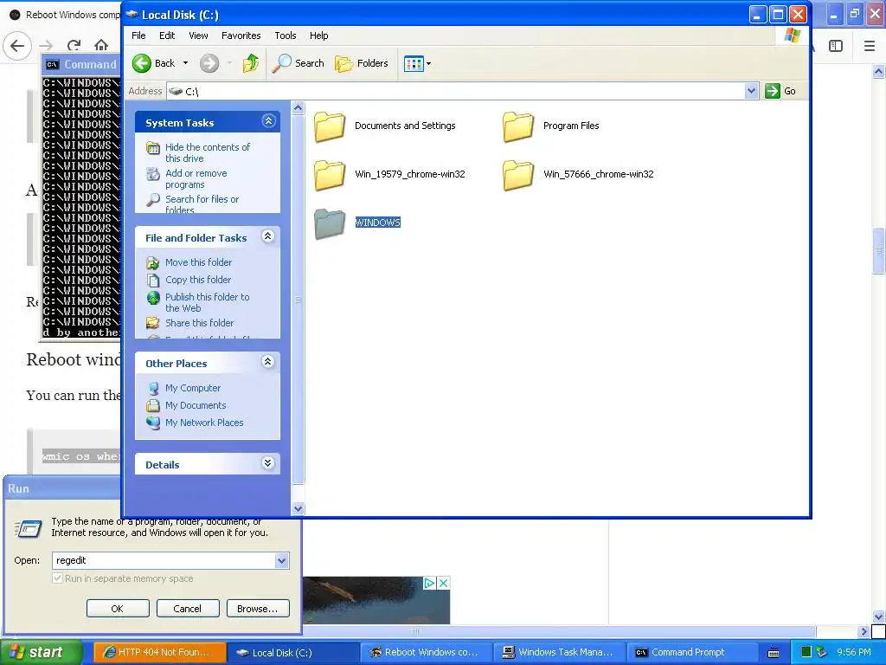
Task: Click scroll down arrow in task pane
Action: pyautogui.click(x=299, y=509)
